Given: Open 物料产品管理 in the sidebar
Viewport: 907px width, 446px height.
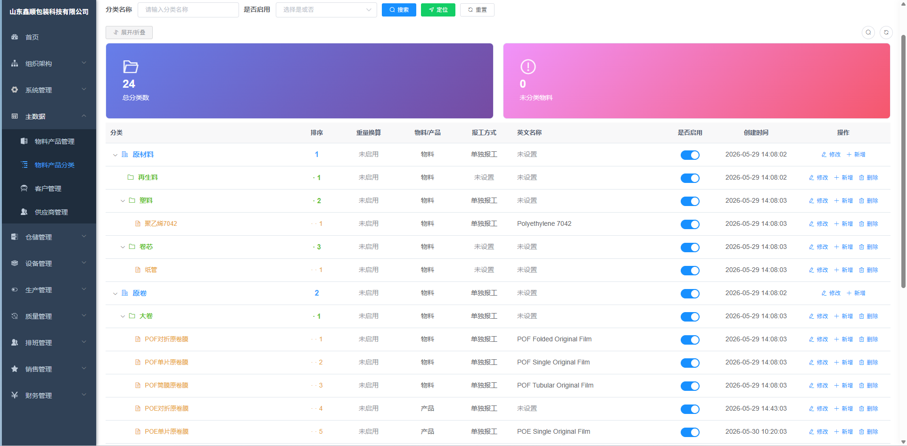Looking at the screenshot, I should click(x=54, y=141).
